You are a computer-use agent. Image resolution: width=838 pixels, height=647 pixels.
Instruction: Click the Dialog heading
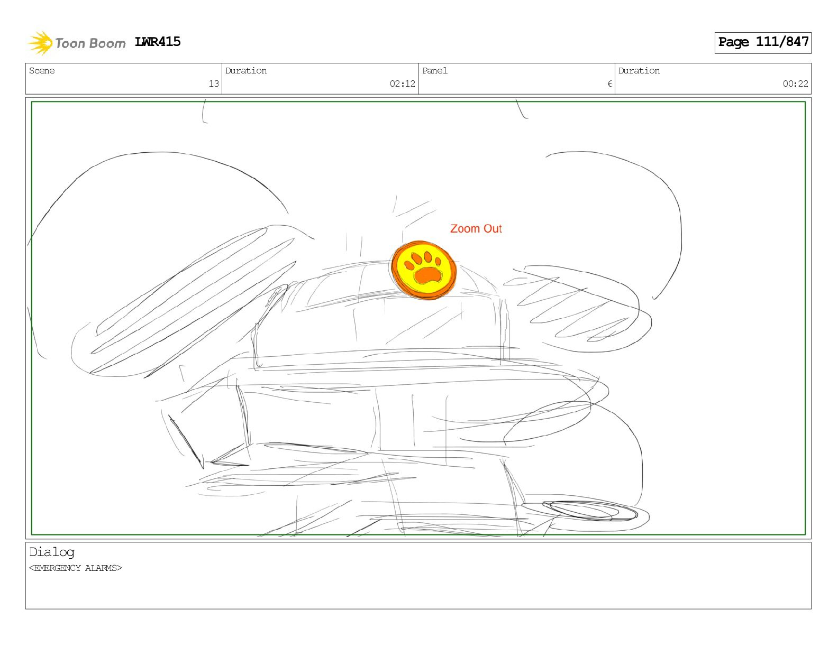tap(52, 552)
